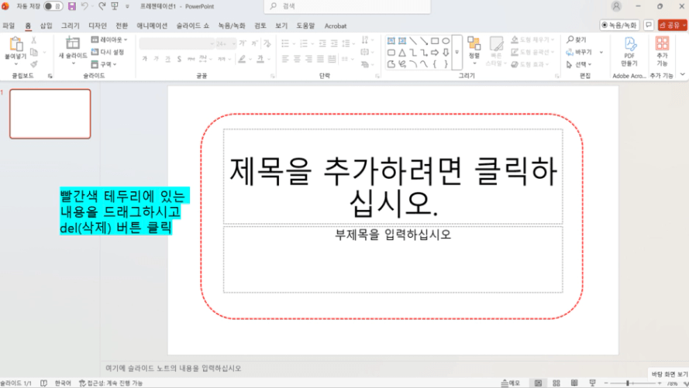Screen dimensions: 689x388
Task: Select slide 1 thumbnail in left panel
Action: [x=50, y=114]
